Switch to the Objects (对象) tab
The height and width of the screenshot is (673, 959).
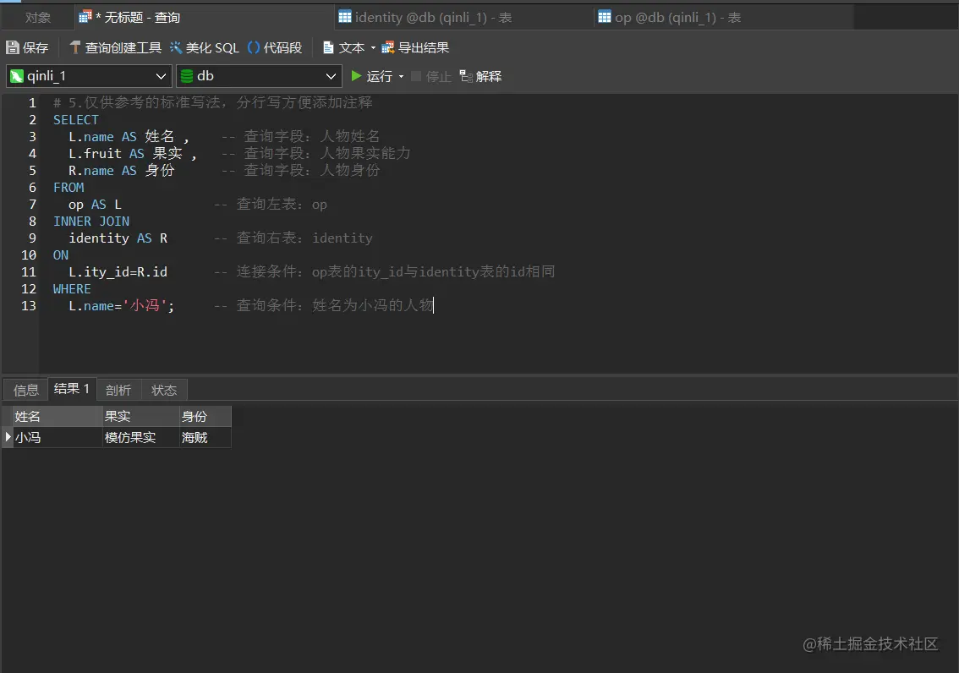pyautogui.click(x=37, y=17)
